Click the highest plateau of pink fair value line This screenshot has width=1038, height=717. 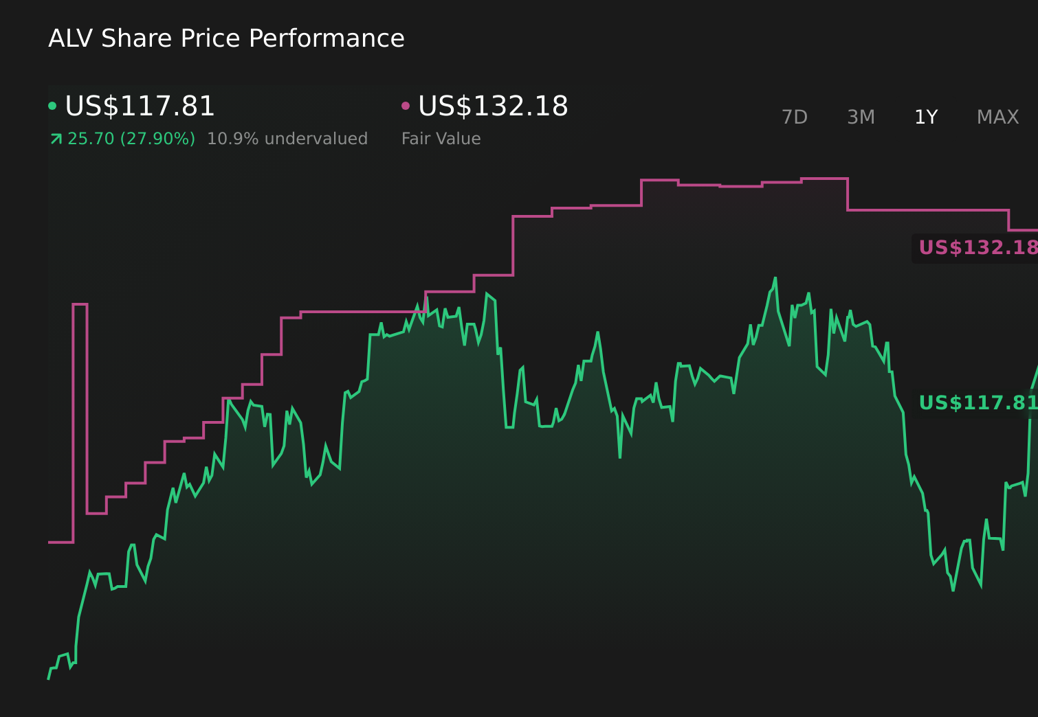point(824,179)
